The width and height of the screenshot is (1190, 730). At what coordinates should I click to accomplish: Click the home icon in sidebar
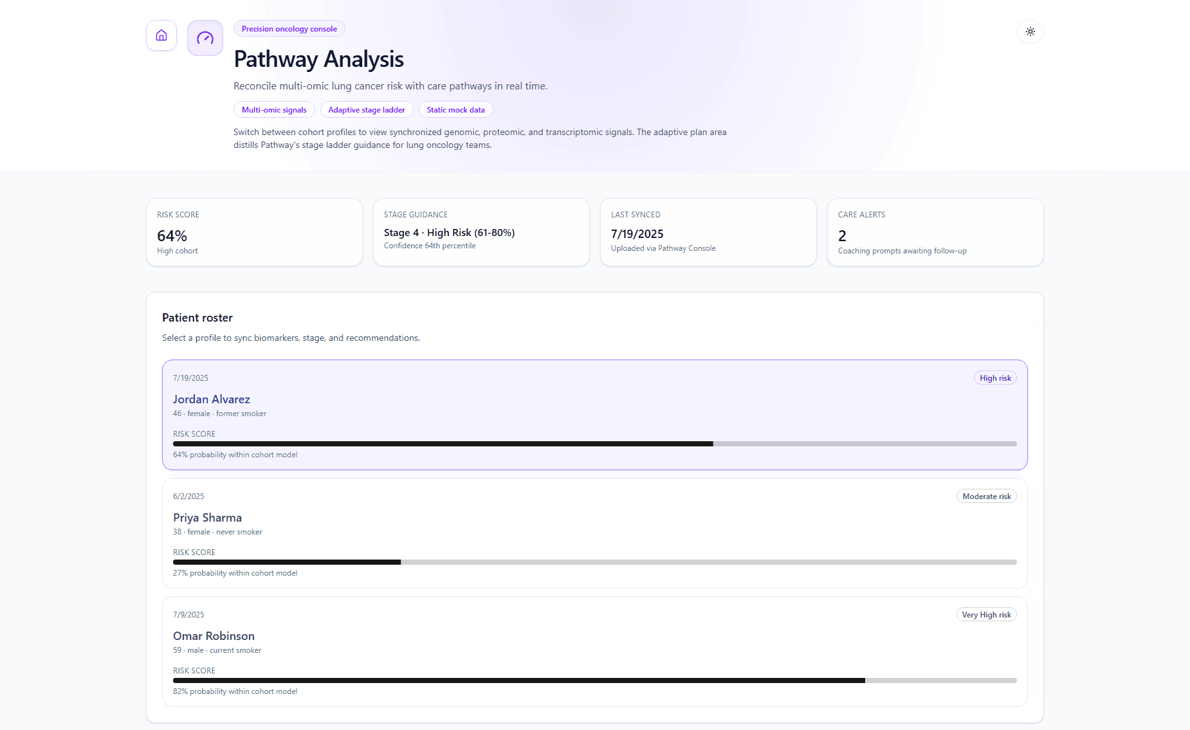161,35
